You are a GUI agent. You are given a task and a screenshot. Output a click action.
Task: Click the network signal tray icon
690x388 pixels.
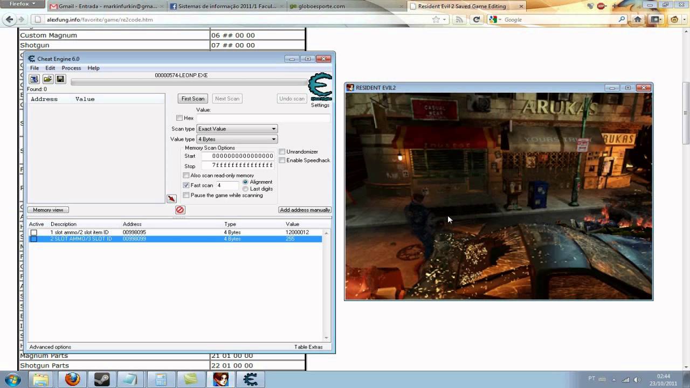click(x=625, y=379)
